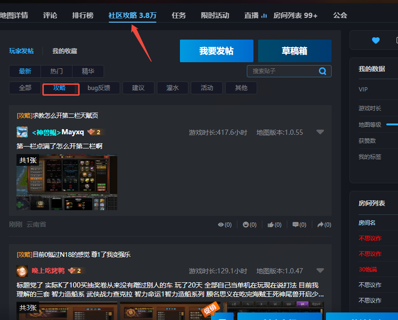Click the smiley reaction icon on first post
The image size is (398, 320).
pyautogui.click(x=246, y=224)
